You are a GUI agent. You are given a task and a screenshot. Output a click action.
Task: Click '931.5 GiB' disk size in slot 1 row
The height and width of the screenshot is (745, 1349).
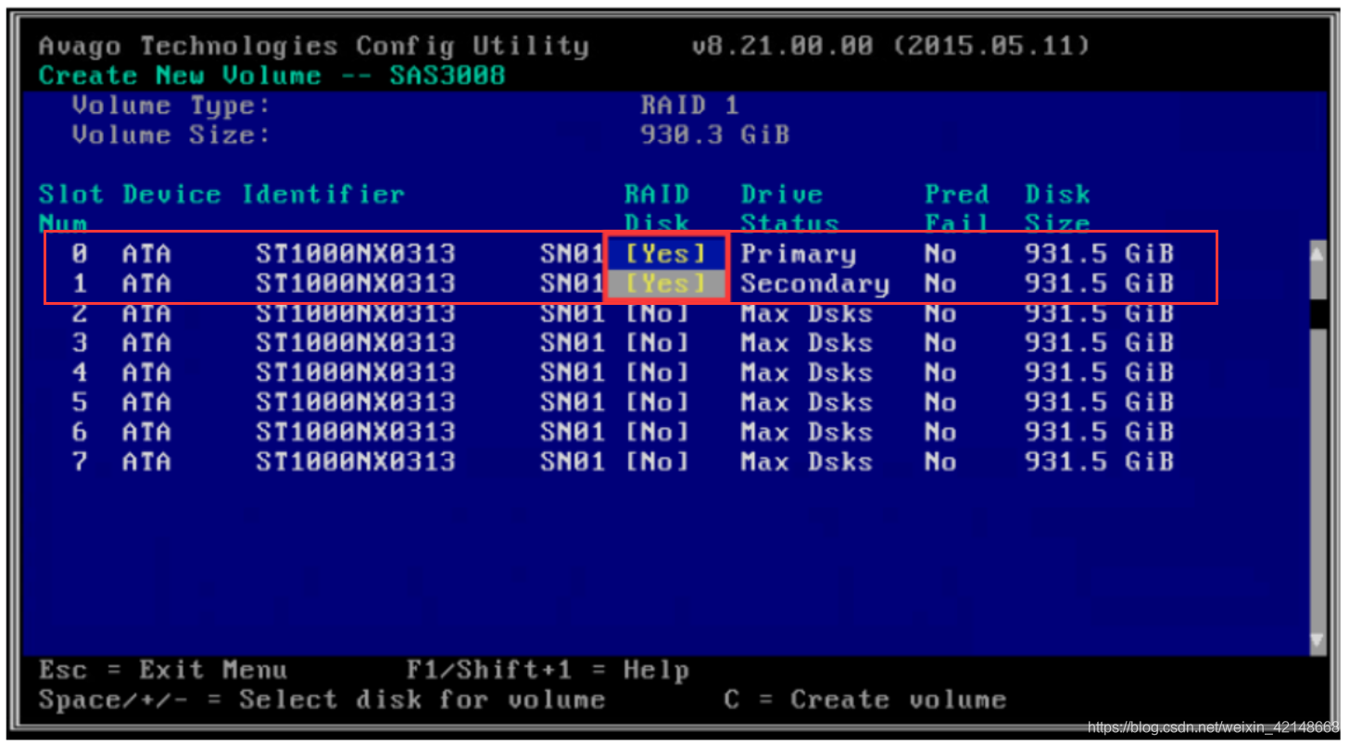pos(1099,283)
